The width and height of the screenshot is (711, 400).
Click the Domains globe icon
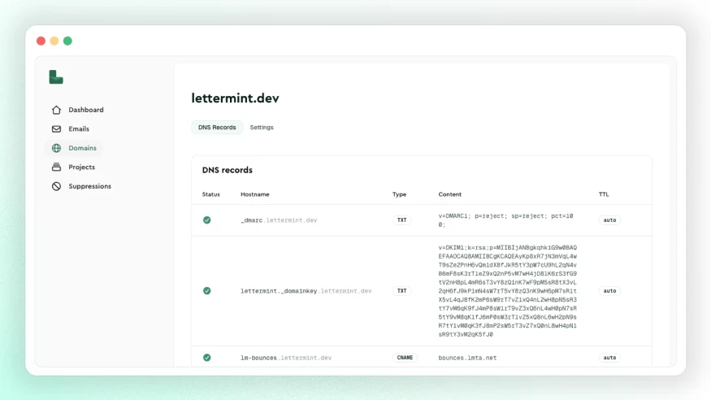point(56,148)
